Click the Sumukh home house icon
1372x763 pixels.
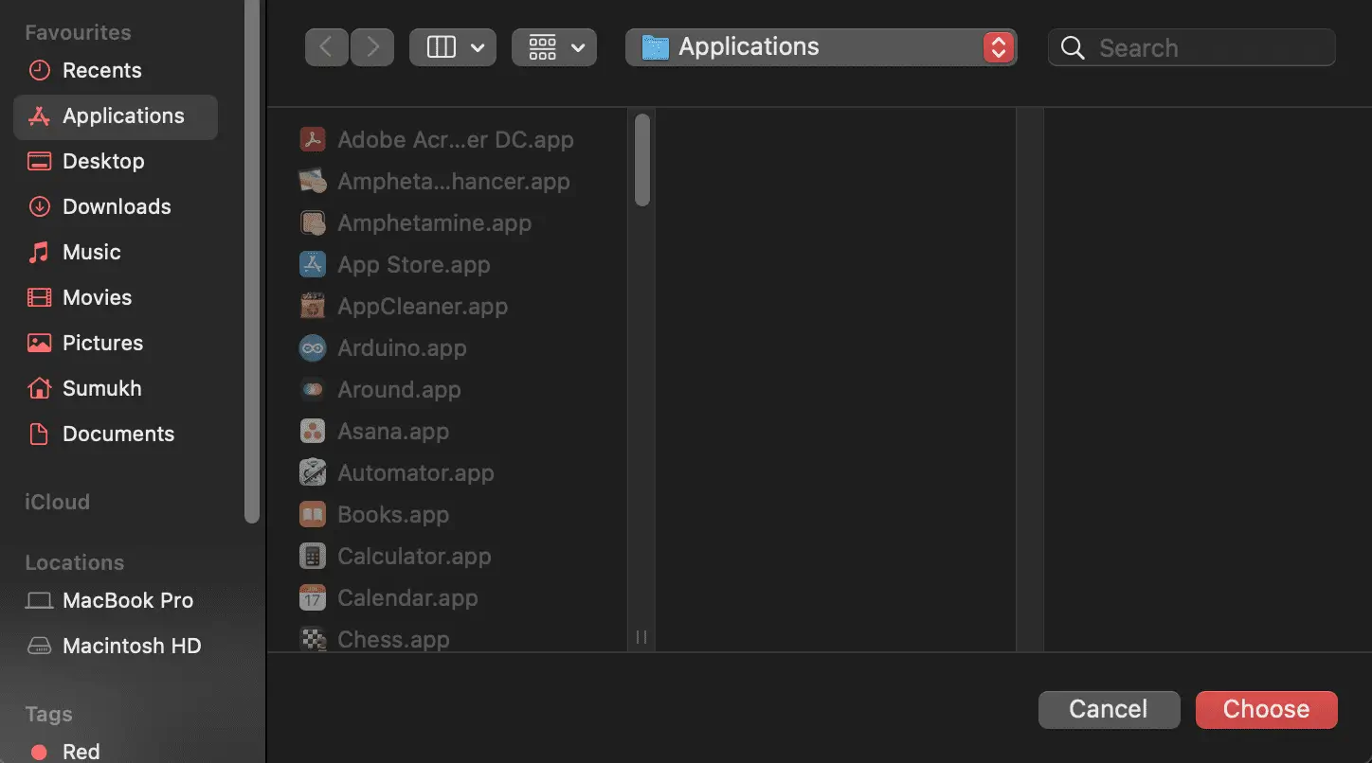(x=39, y=389)
